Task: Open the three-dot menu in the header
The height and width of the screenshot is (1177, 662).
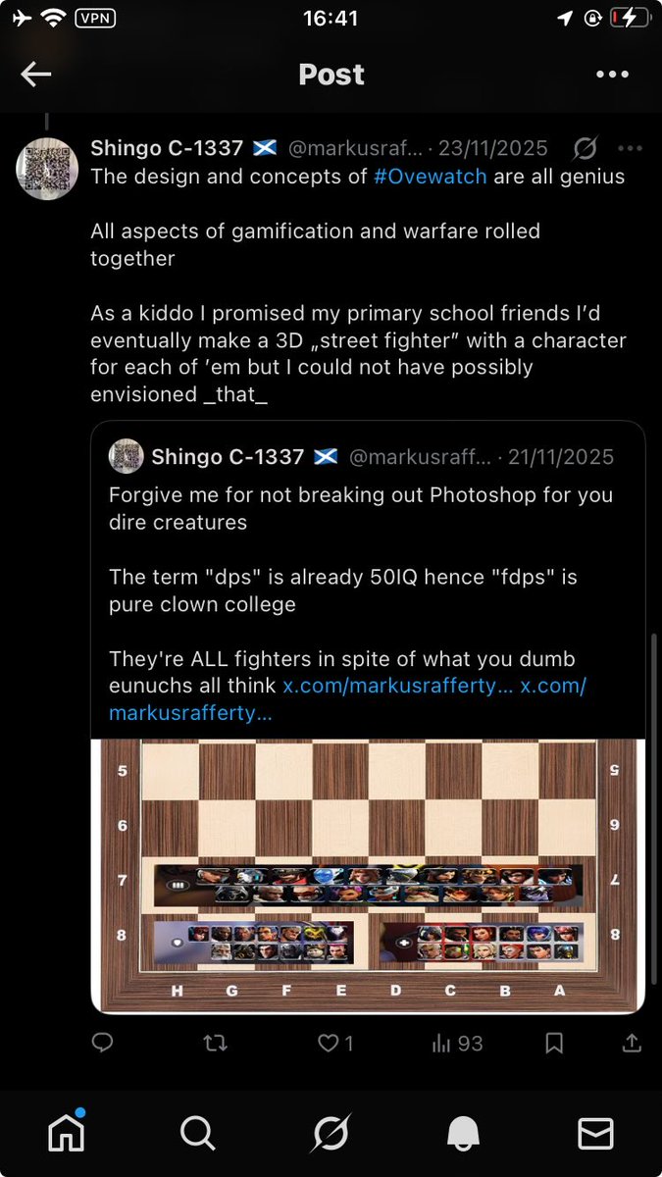Action: [x=612, y=75]
